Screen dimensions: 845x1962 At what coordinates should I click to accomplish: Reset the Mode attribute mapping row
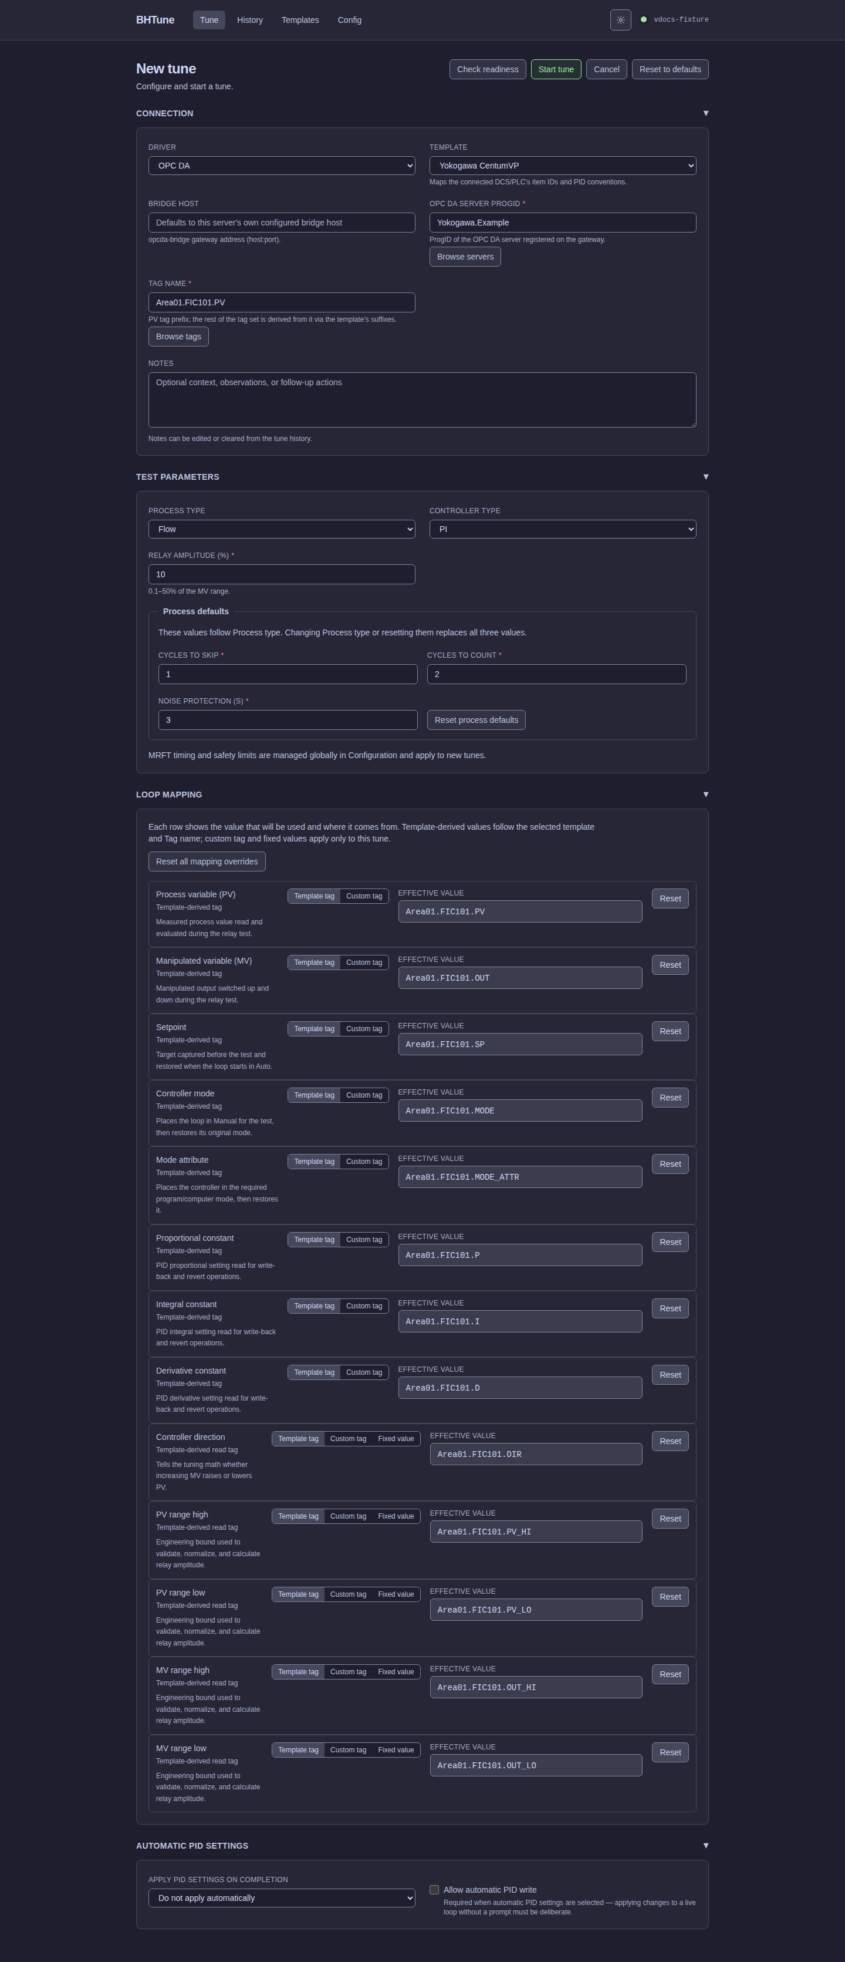670,1164
